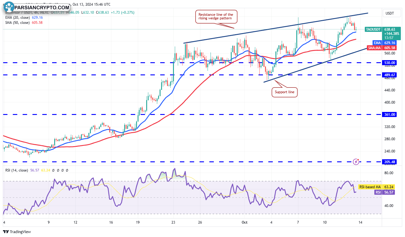Screen dimensions: 405x237
Task: Click the purple RSI axis tag
Action: pos(378,192)
